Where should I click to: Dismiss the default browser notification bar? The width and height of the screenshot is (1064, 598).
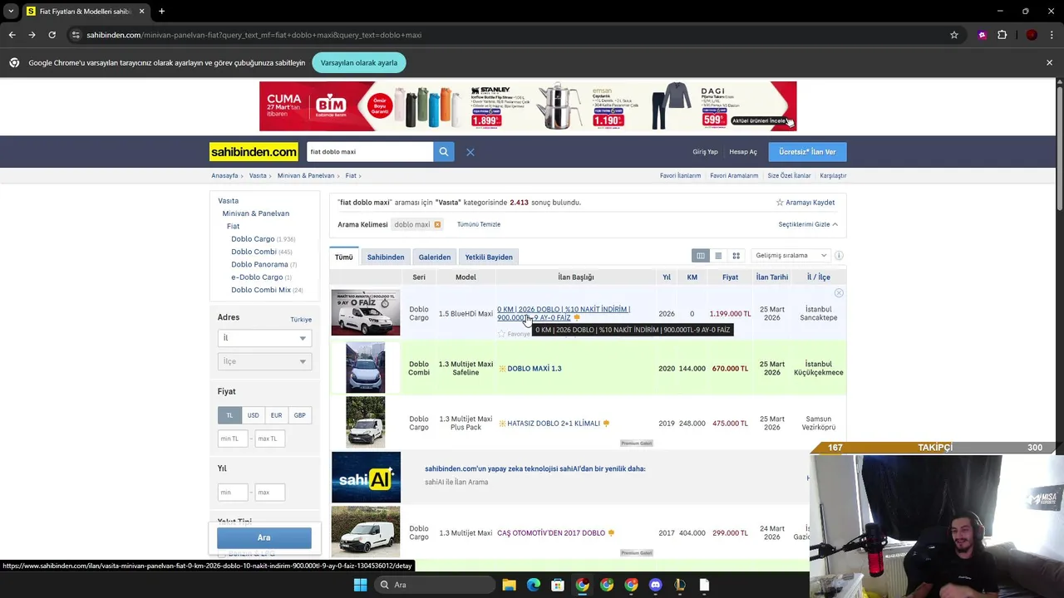(1049, 62)
